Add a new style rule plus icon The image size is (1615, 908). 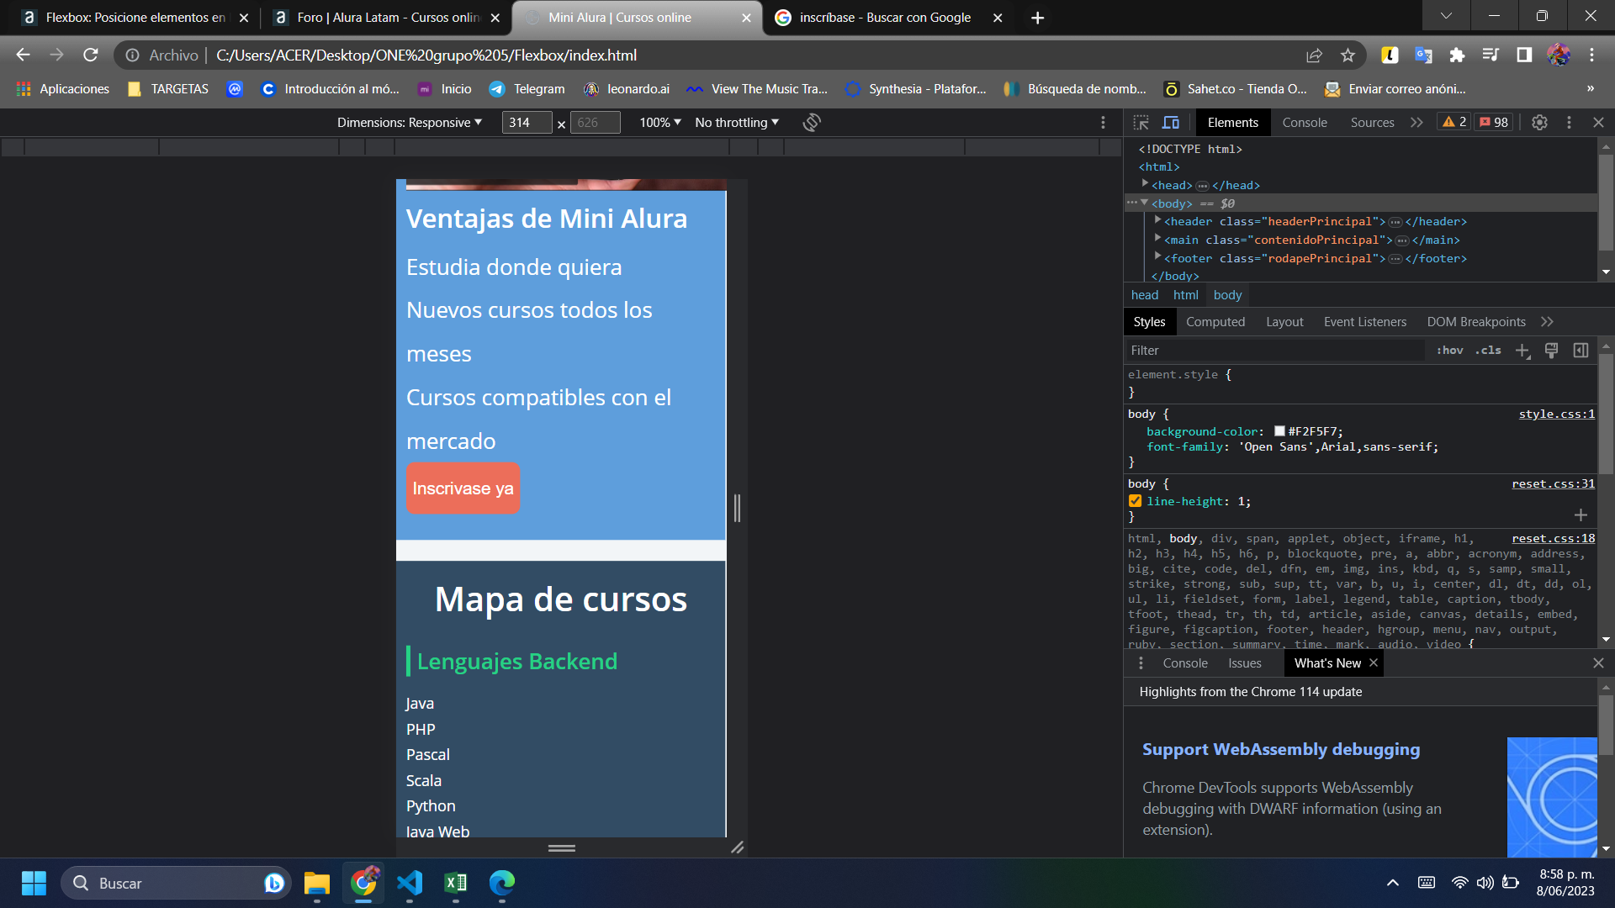point(1522,351)
